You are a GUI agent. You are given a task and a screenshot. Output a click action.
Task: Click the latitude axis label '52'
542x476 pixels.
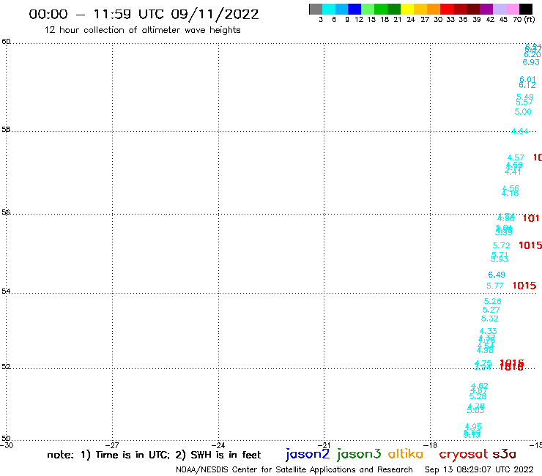click(x=6, y=366)
